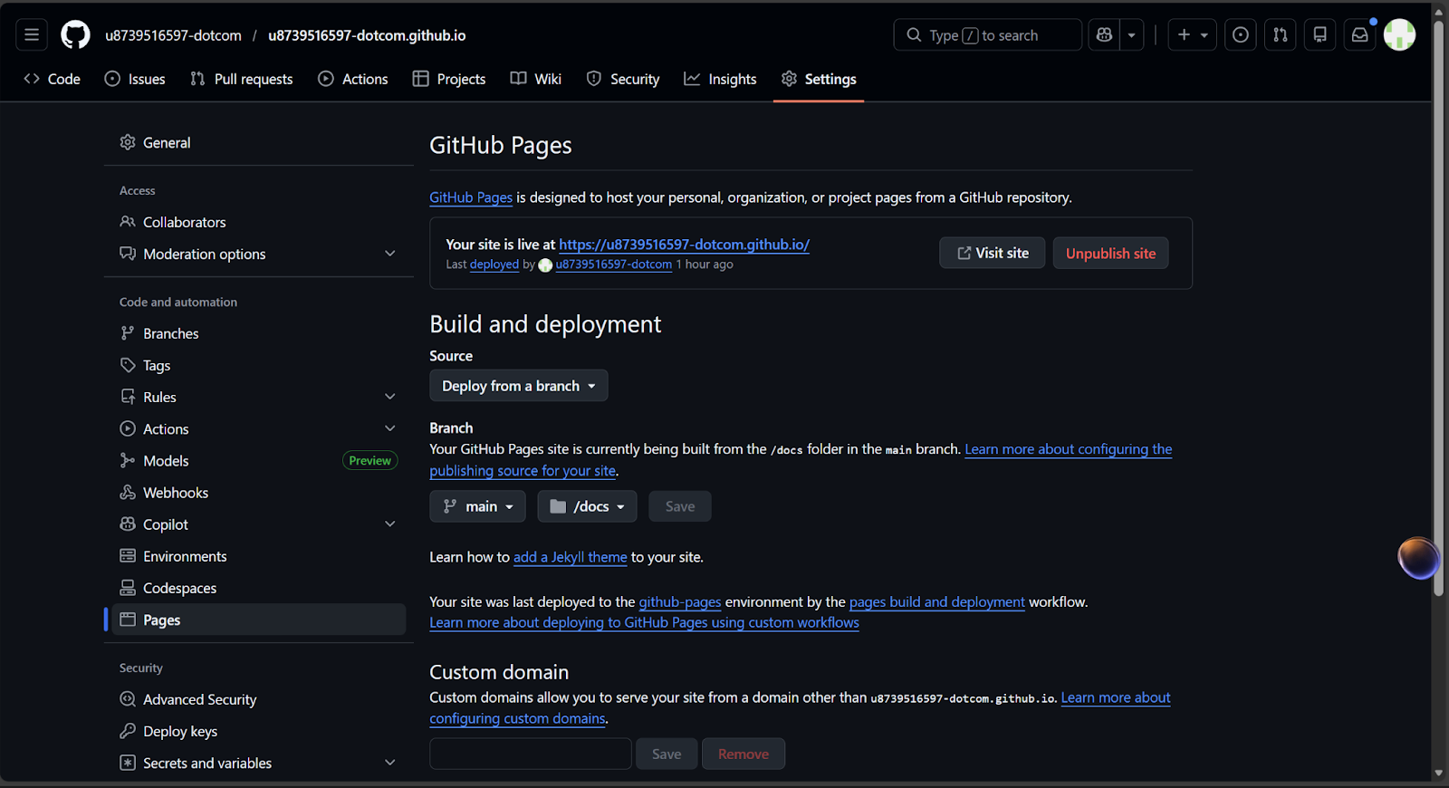Follow the add a Jekyll theme link
Viewport: 1449px width, 788px height.
click(570, 557)
